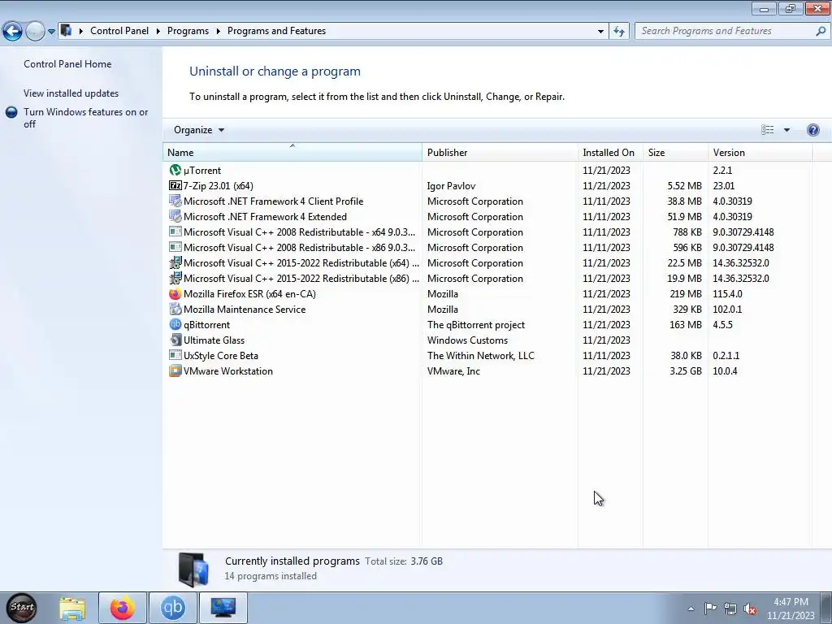Click the Control Panel breadcrumb
Image resolution: width=832 pixels, height=624 pixels.
pyautogui.click(x=119, y=31)
